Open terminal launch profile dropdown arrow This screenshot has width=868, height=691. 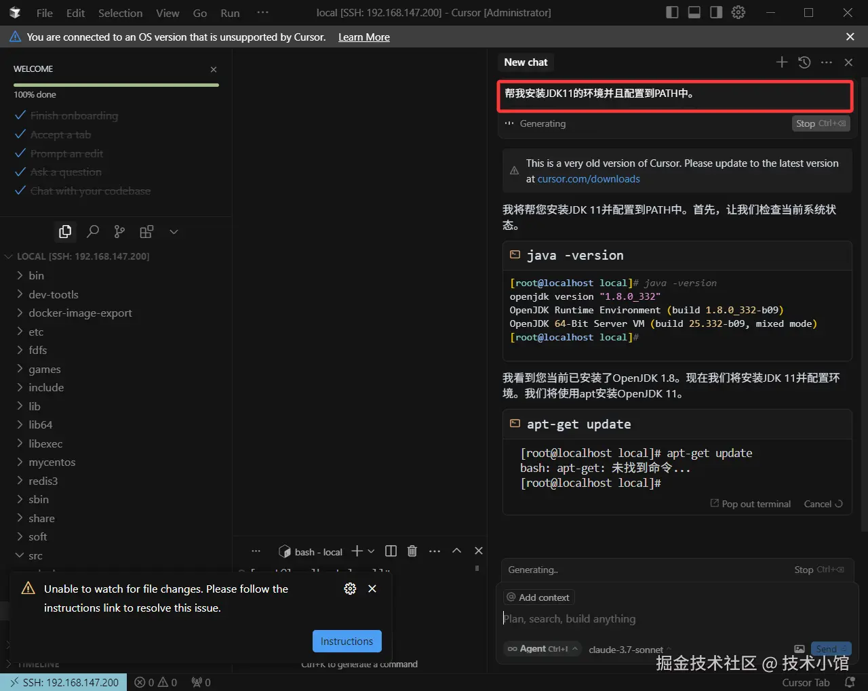coord(371,551)
